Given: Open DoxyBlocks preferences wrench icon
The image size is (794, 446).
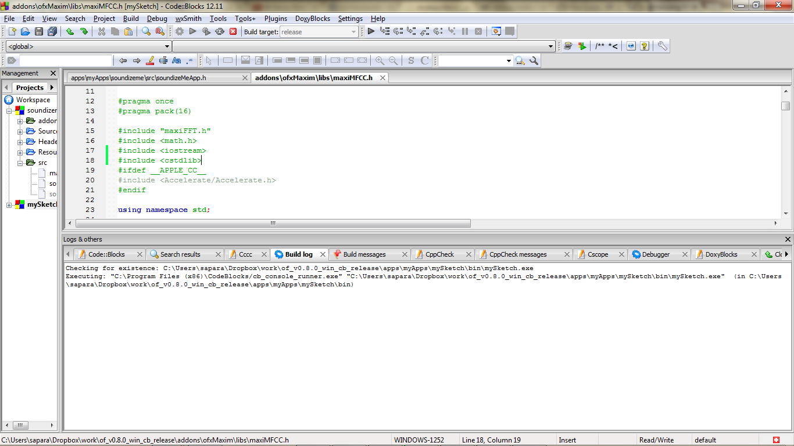Looking at the screenshot, I should tap(662, 46).
